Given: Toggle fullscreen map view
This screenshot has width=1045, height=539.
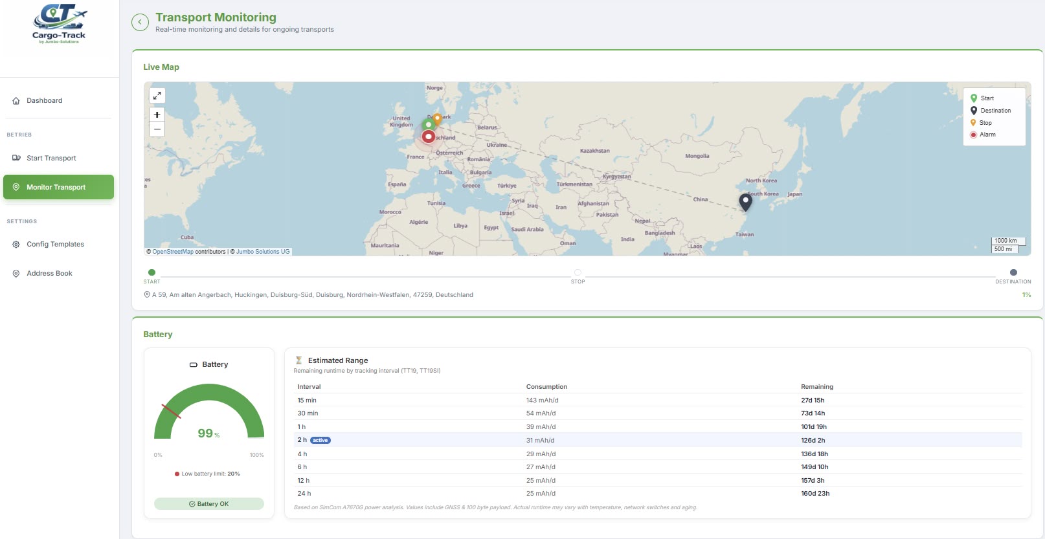Looking at the screenshot, I should [157, 96].
